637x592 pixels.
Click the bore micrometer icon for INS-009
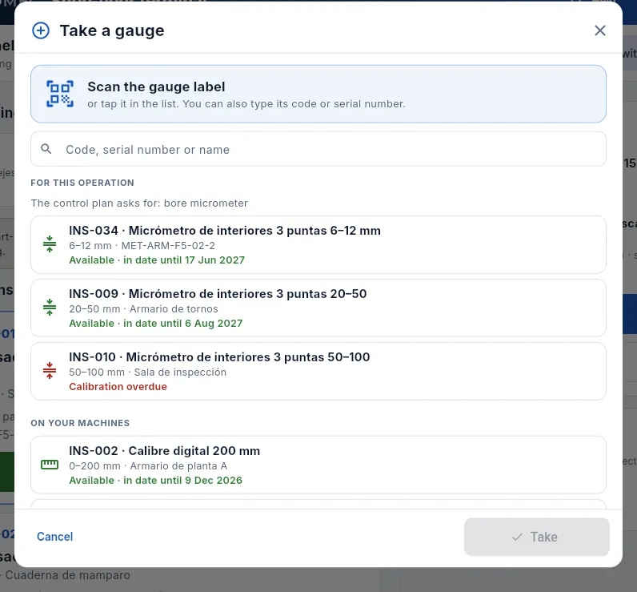pos(50,308)
